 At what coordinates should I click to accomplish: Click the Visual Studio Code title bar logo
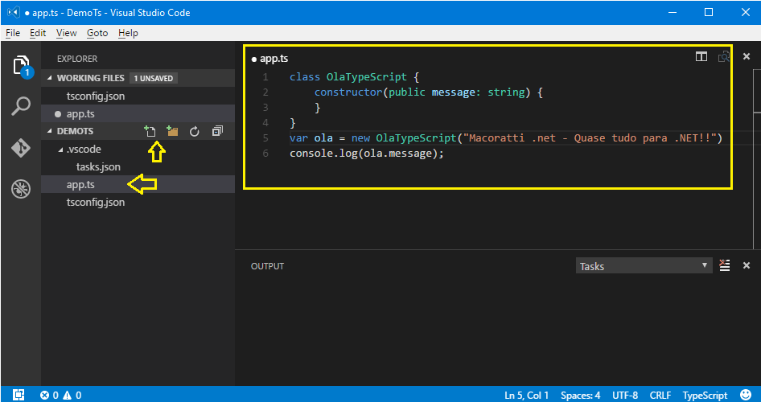[13, 13]
